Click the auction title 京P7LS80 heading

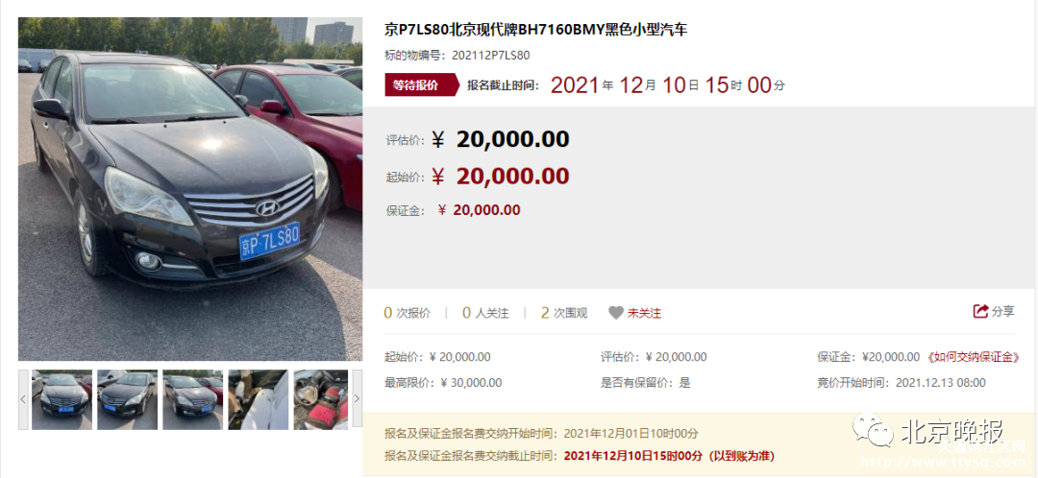click(536, 30)
